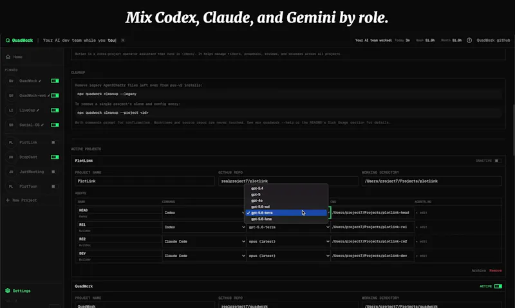Select gpt-4o from the model list
Screen dimensions: 515x308
tap(286, 201)
